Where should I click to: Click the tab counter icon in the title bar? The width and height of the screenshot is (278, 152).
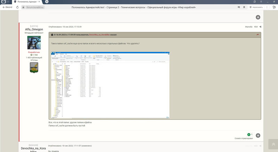tap(3, 2)
